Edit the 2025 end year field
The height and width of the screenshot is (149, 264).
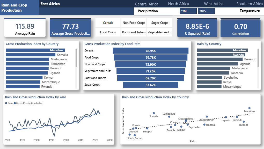click(206, 11)
